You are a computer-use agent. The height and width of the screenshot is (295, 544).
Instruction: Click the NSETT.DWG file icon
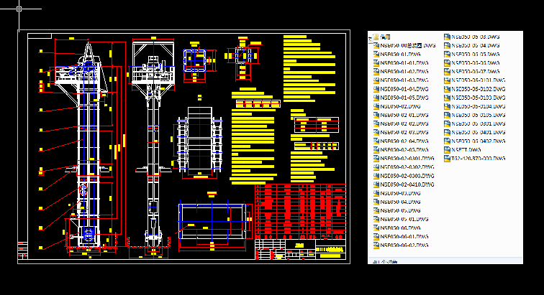446,150
